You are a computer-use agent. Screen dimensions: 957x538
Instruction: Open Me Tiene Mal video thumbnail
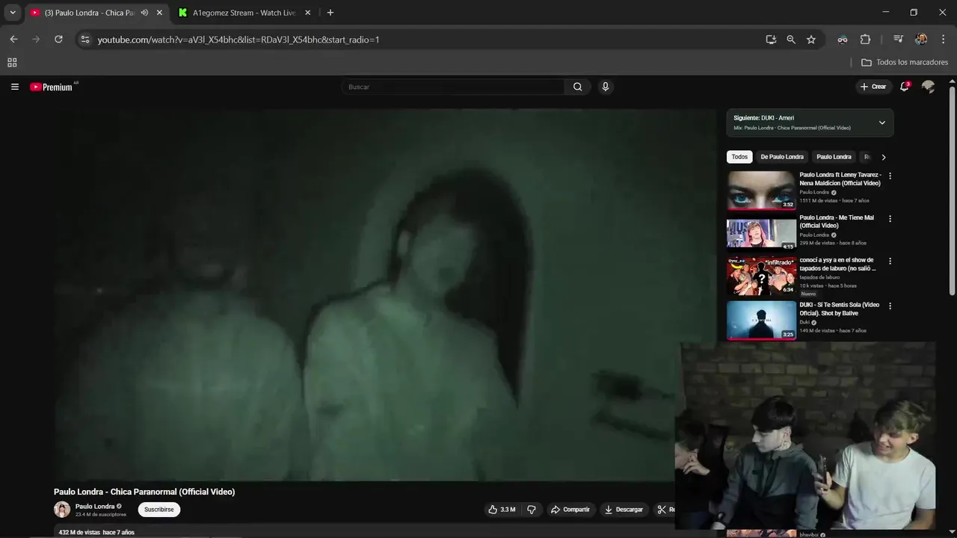[761, 234]
